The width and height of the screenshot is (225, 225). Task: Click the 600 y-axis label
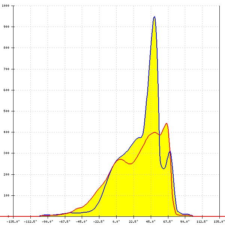pos(6,90)
